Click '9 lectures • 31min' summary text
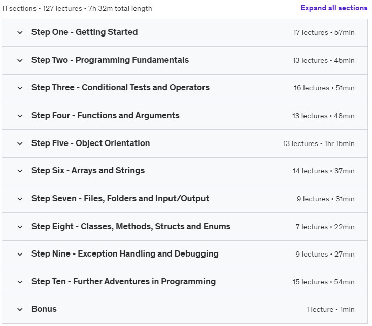Viewport: 372px width, 326px height. [x=325, y=199]
